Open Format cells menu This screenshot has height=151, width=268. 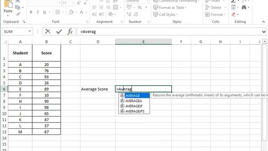215,15
